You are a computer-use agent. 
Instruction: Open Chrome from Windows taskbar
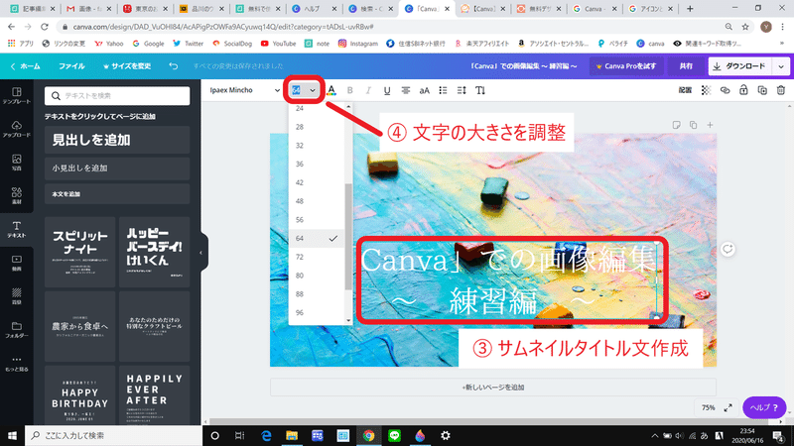368,435
